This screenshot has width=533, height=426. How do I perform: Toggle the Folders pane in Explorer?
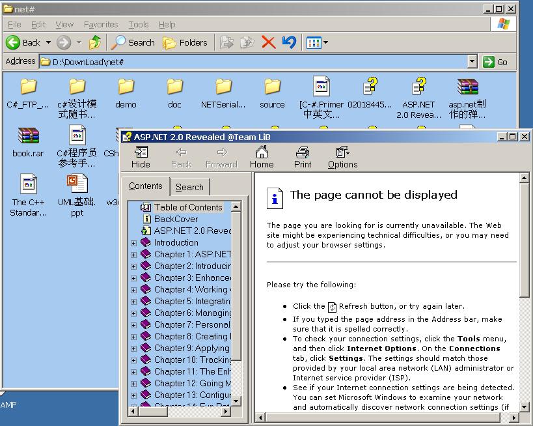pyautogui.click(x=185, y=42)
